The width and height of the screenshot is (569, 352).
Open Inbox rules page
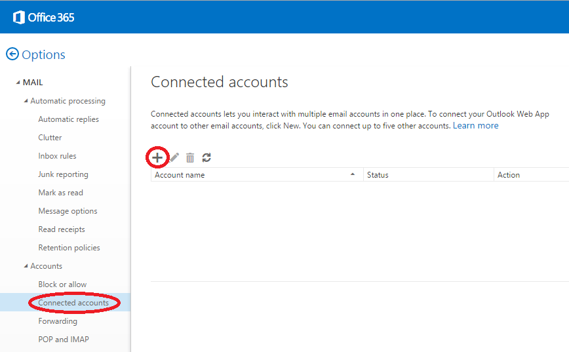pyautogui.click(x=57, y=156)
